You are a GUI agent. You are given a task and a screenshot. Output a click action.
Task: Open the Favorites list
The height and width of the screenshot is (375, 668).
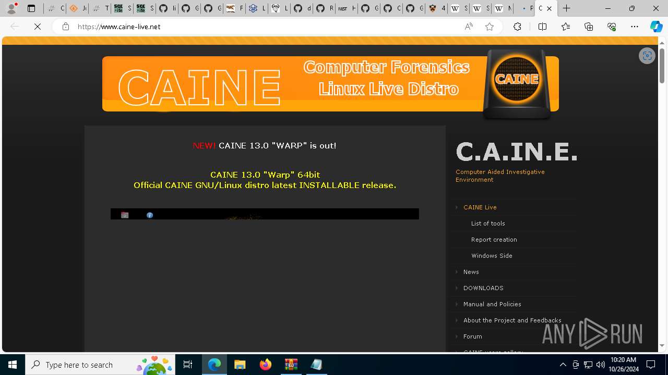566,27
